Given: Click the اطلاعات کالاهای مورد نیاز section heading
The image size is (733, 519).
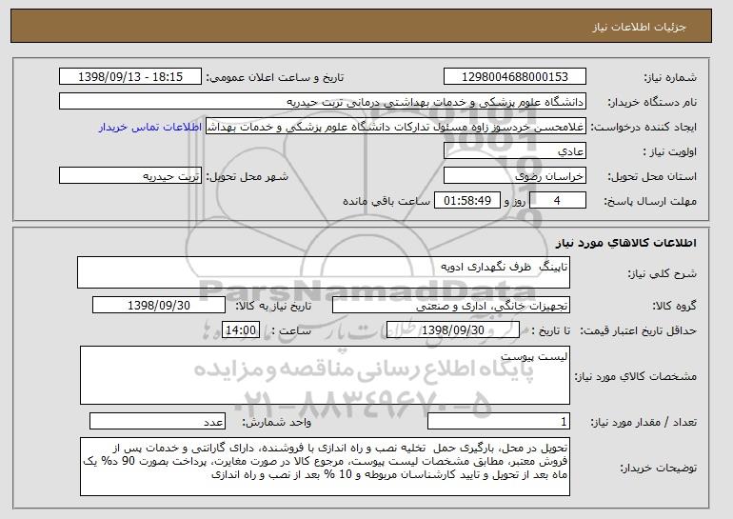Looking at the screenshot, I should [626, 243].
